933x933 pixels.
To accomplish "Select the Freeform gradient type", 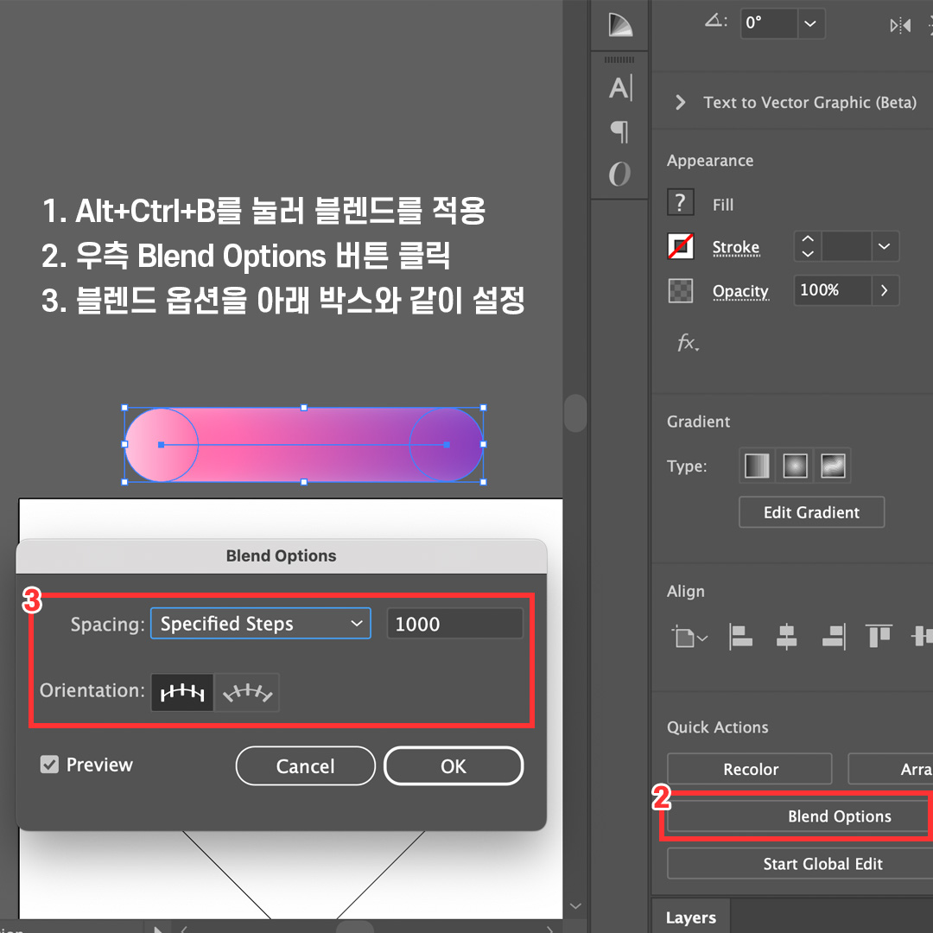I will coord(833,466).
